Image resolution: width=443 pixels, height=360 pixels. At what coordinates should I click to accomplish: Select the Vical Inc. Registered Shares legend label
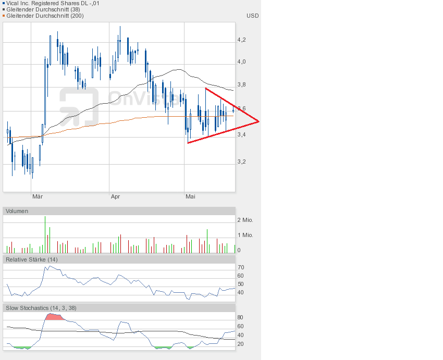[53, 3]
